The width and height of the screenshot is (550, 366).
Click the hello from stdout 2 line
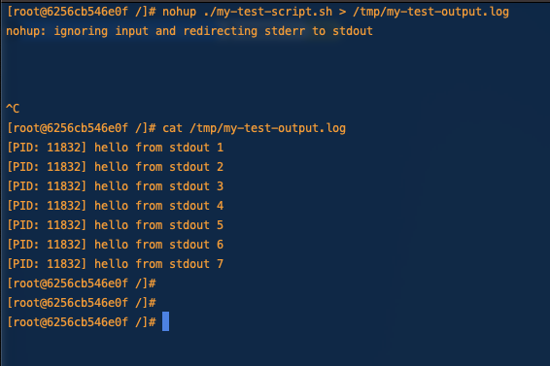tap(115, 167)
